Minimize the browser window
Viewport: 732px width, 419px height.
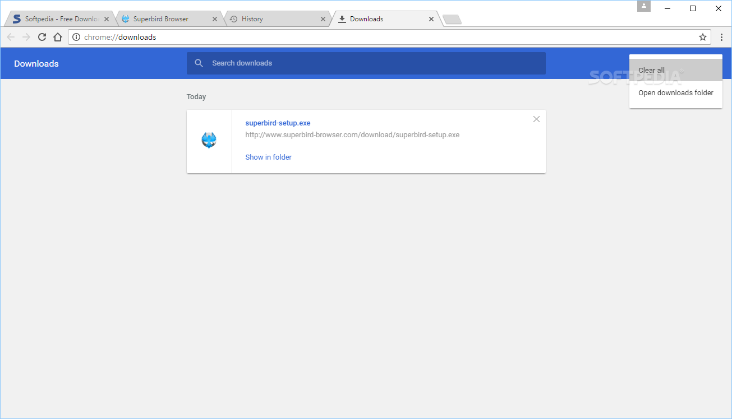[667, 8]
